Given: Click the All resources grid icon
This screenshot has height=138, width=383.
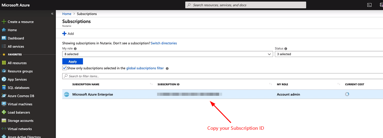Looking at the screenshot, I should click(x=4, y=63).
